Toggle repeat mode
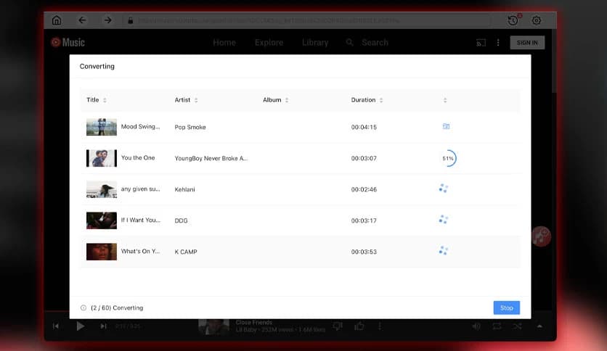The height and width of the screenshot is (351, 607). (497, 326)
